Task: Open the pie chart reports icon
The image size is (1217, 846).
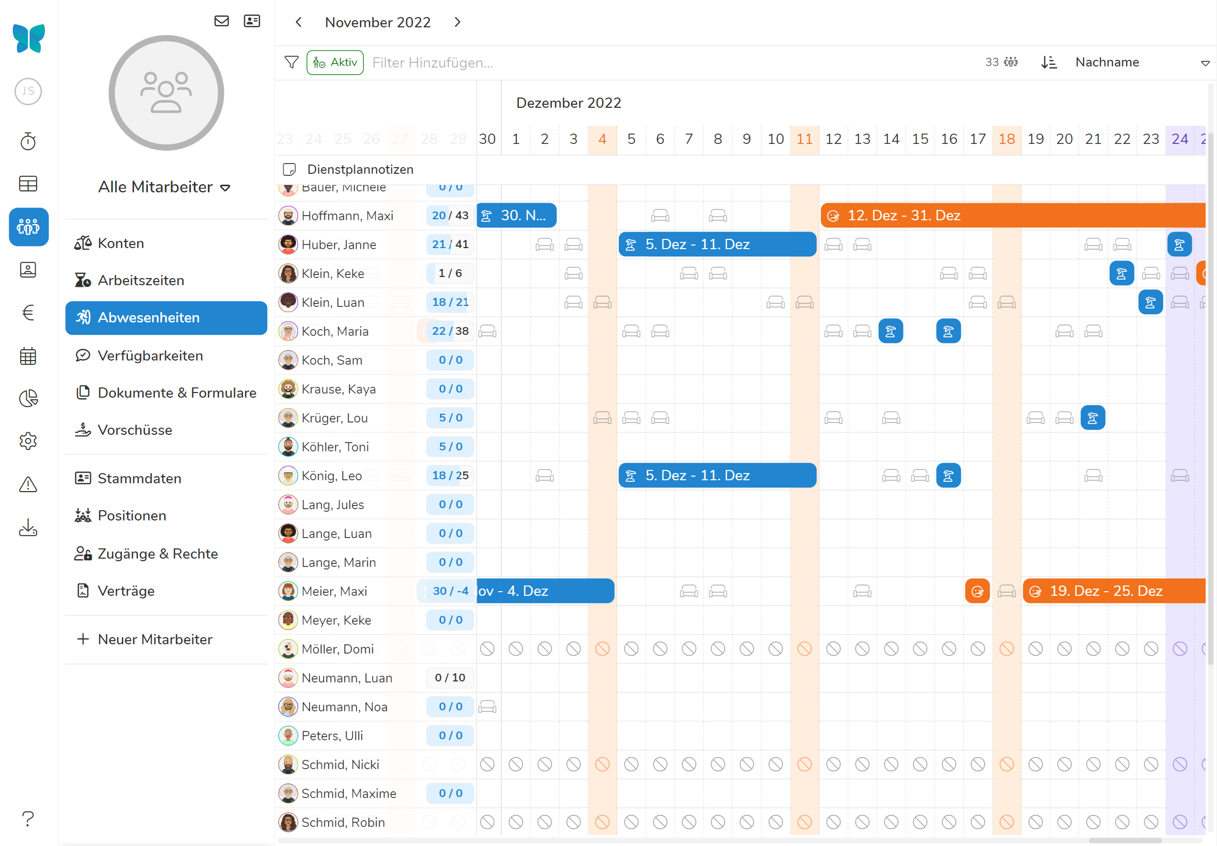Action: click(x=28, y=399)
